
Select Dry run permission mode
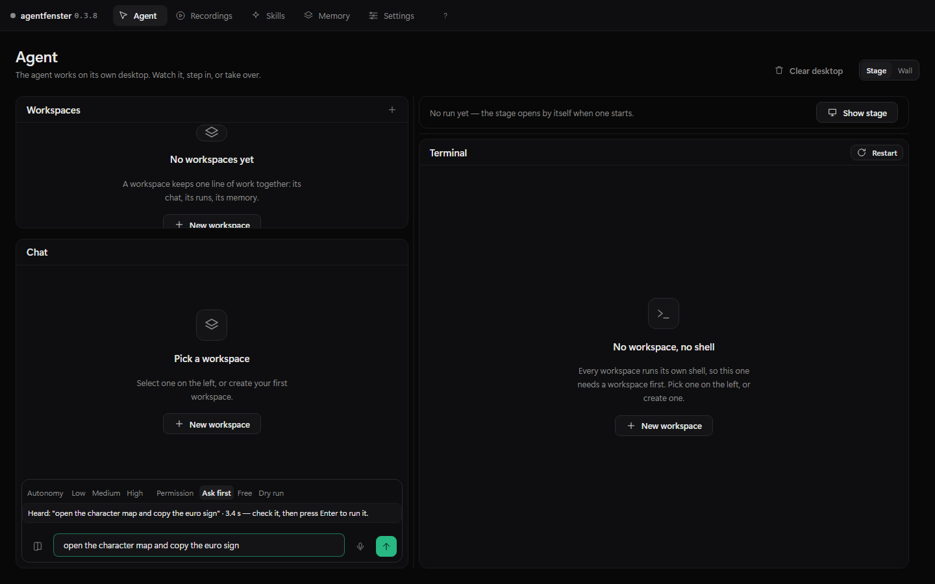pyautogui.click(x=271, y=493)
